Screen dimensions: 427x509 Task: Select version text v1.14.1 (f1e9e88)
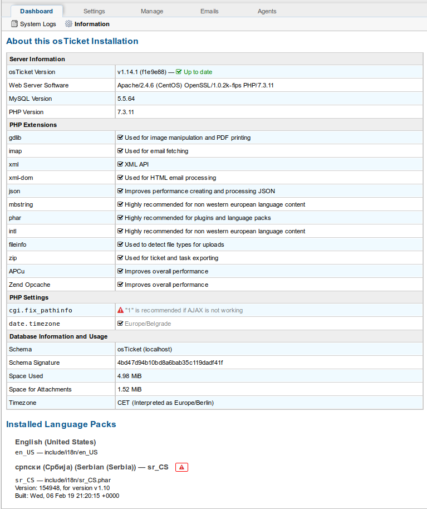pyautogui.click(x=142, y=72)
